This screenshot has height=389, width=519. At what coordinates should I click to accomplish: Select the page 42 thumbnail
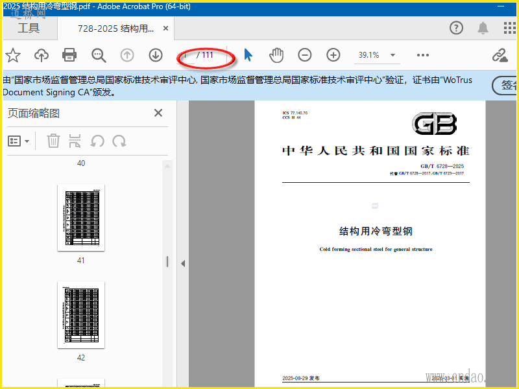point(81,315)
